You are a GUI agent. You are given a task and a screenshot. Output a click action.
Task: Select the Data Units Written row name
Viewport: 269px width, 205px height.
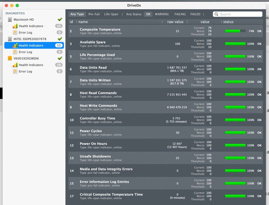pos(95,80)
